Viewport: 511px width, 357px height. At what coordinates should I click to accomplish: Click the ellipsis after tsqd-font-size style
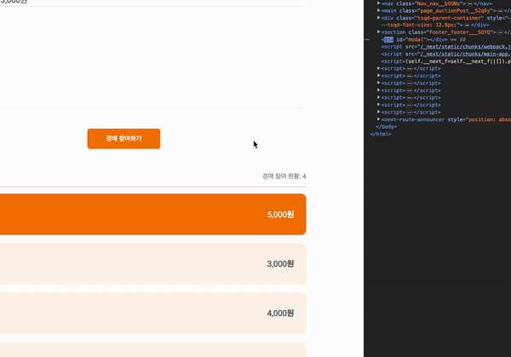(467, 25)
